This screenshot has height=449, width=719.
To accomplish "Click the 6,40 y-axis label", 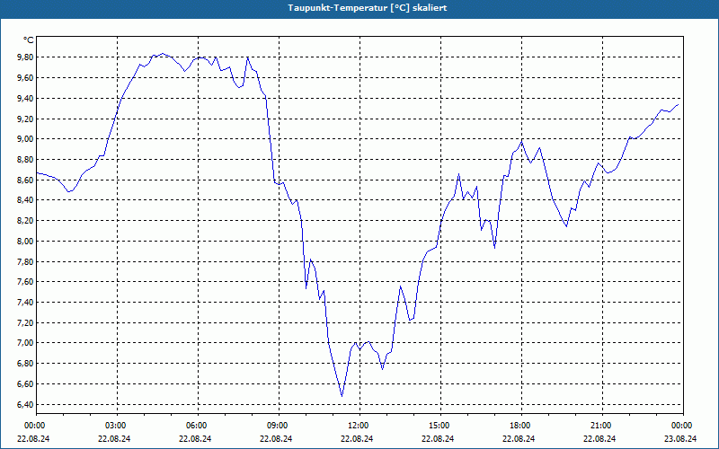I will pyautogui.click(x=26, y=404).
